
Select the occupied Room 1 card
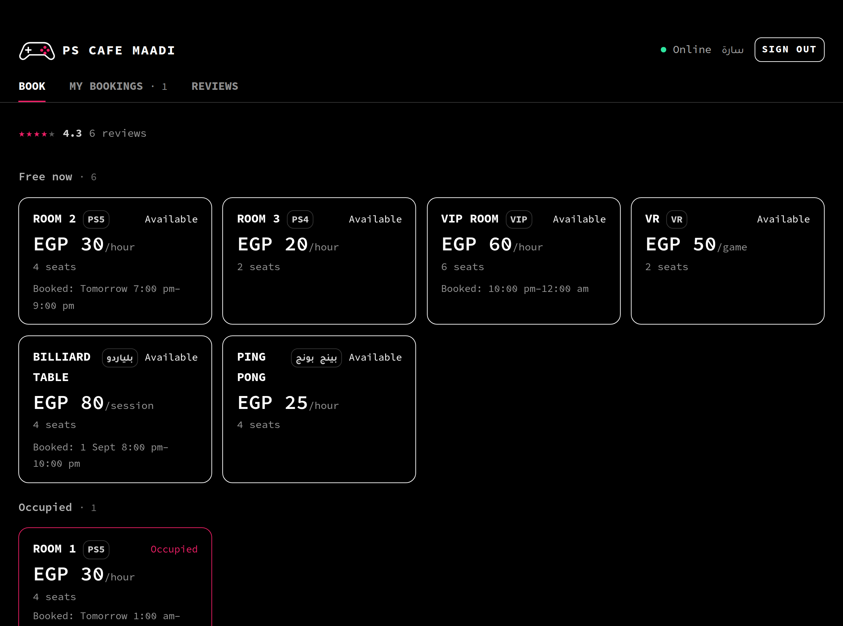point(115,577)
